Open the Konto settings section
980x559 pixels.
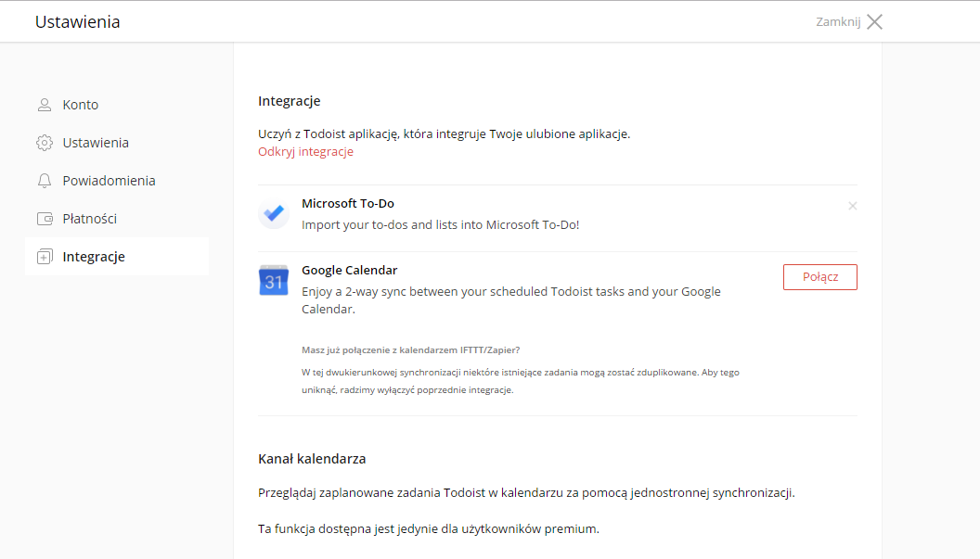tap(117, 105)
